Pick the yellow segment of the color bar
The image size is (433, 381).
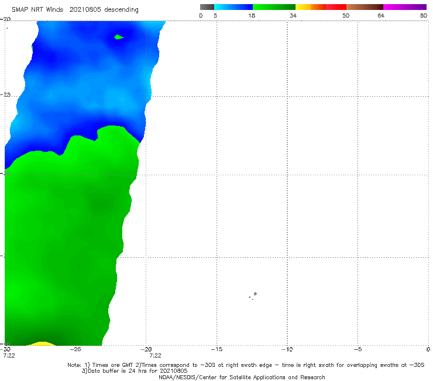pyautogui.click(x=303, y=7)
